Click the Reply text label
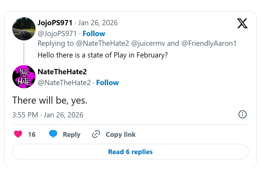The width and height of the screenshot is (261, 172). [72, 134]
